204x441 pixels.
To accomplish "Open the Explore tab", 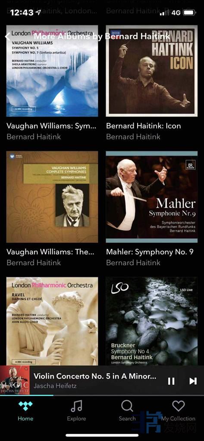I will [x=76, y=411].
